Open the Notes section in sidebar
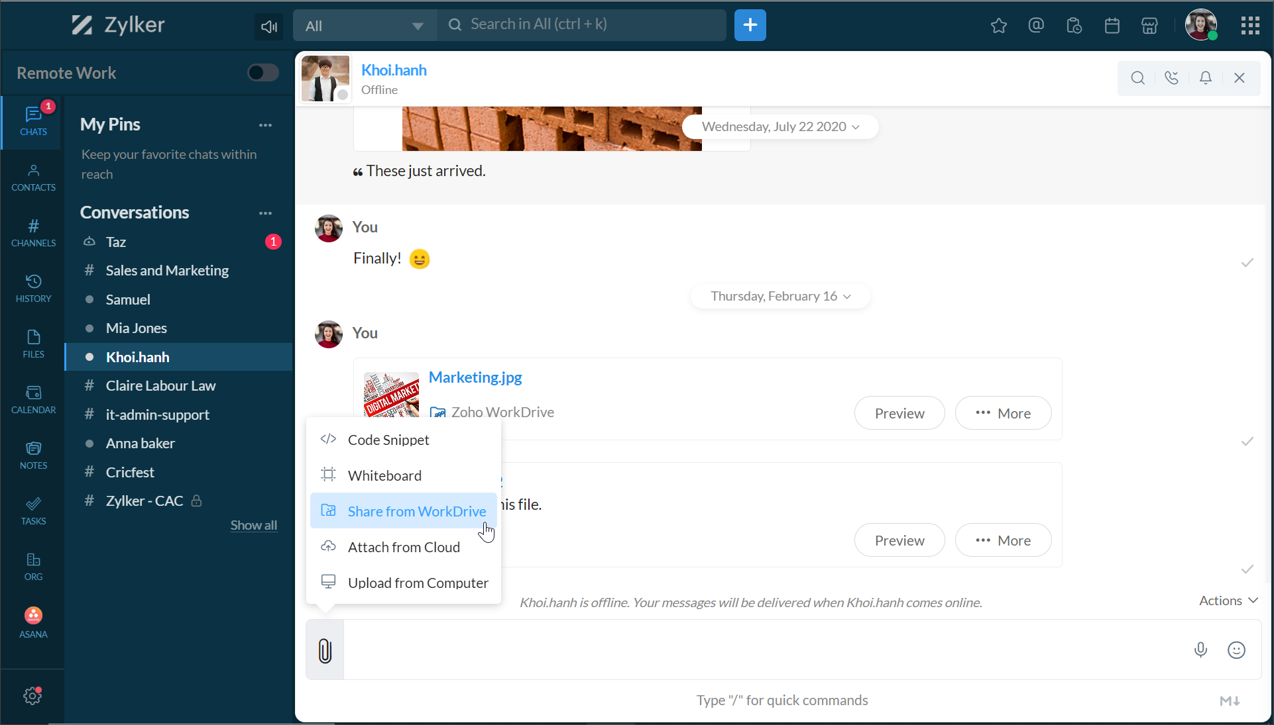Viewport: 1274px width, 725px height. pyautogui.click(x=33, y=455)
